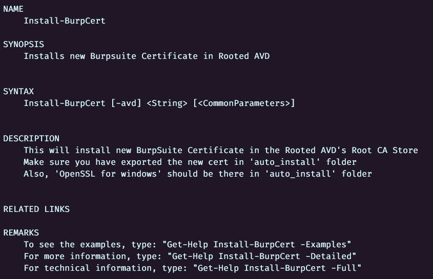Viewport: 433px width, 279px height.
Task: Click the SYNOPSIS section heading
Action: click(24, 45)
